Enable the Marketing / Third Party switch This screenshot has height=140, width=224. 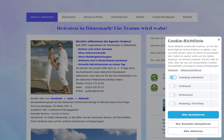pyautogui.click(x=173, y=103)
